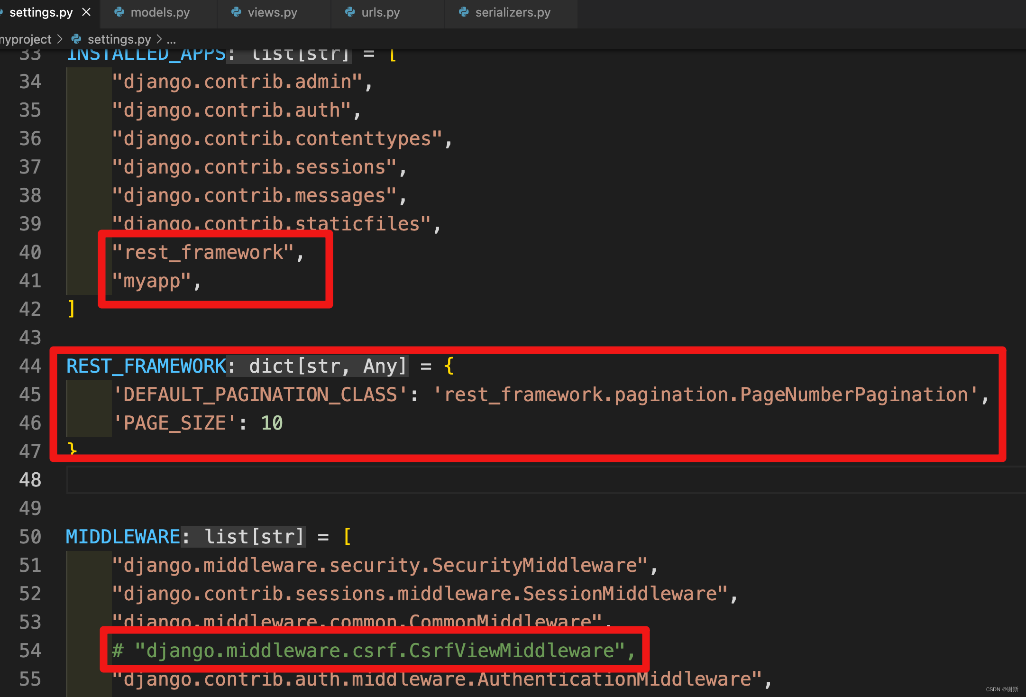1026x697 pixels.
Task: Click Python icon on views.py tab
Action: 236,12
